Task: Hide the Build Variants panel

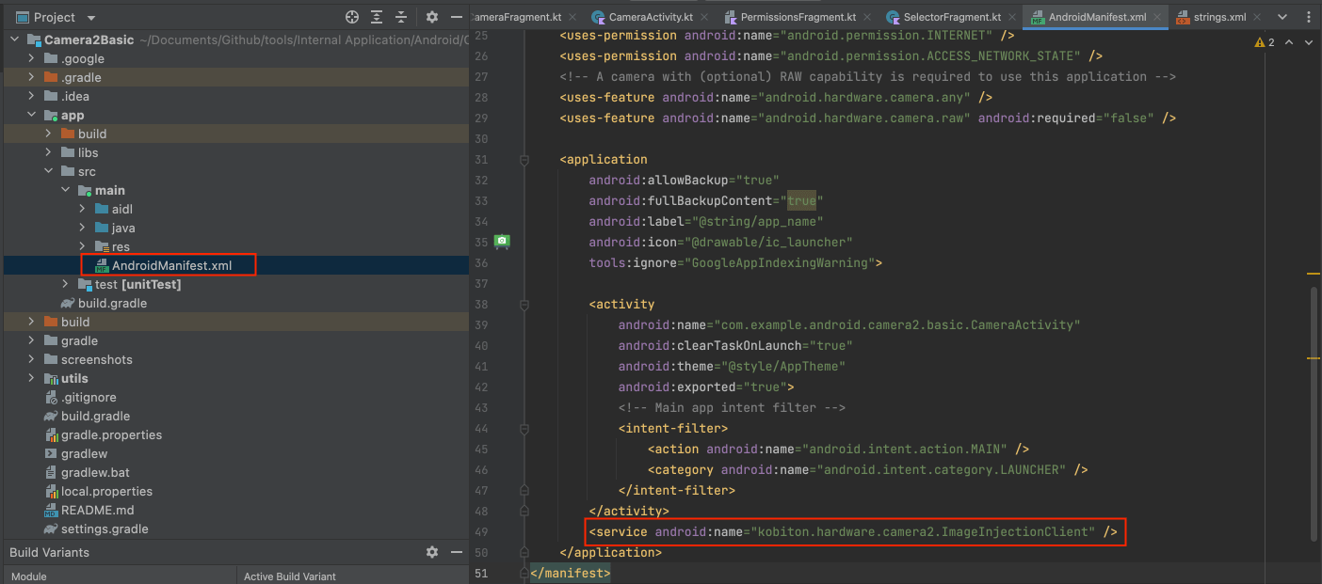Action: pos(457,552)
